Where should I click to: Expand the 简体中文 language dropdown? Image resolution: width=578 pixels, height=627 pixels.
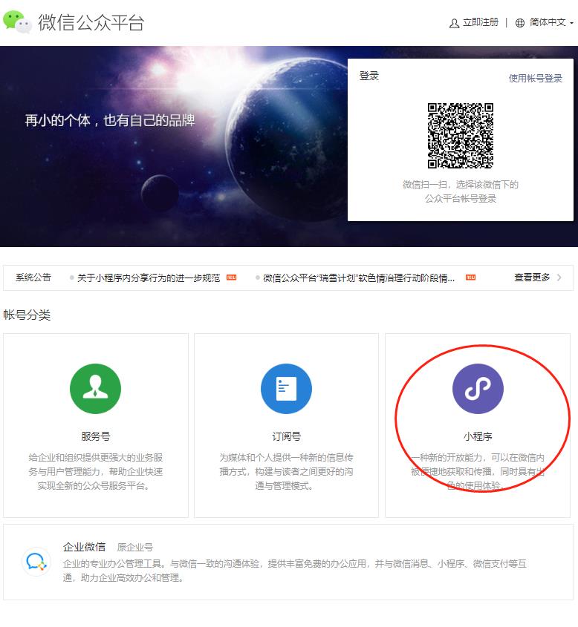[x=551, y=22]
